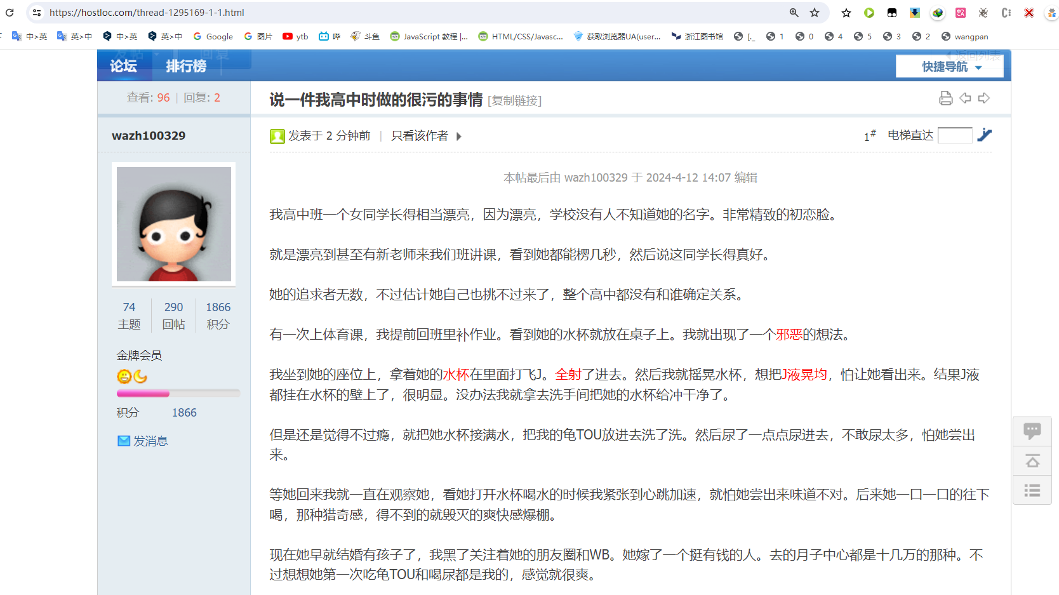Reload the page with the browser refresh icon

click(10, 13)
